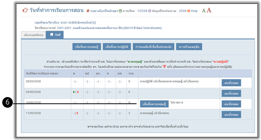
Task: Click กรุณาเลือกปีหลักสูตร curriculum year link
Action: click(104, 11)
